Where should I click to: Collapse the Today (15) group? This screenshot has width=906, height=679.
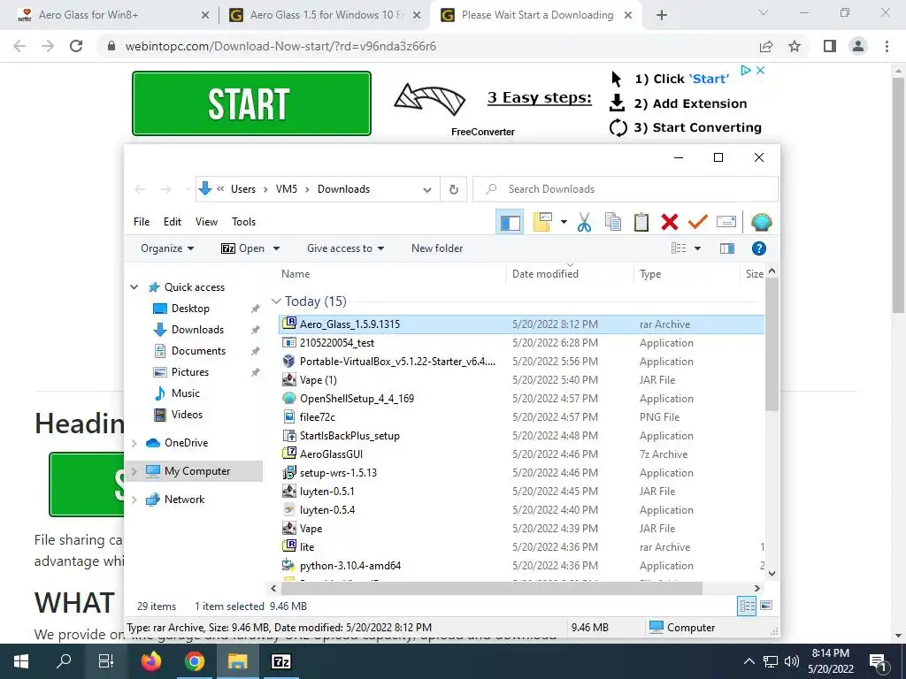click(276, 301)
